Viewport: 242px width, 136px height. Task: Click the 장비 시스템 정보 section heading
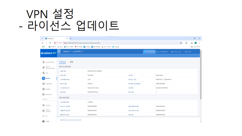pyautogui.click(x=65, y=67)
